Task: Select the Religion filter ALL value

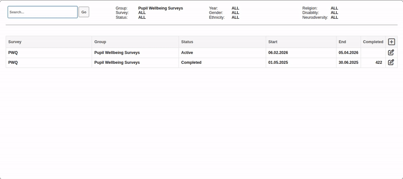Action: coord(334,8)
